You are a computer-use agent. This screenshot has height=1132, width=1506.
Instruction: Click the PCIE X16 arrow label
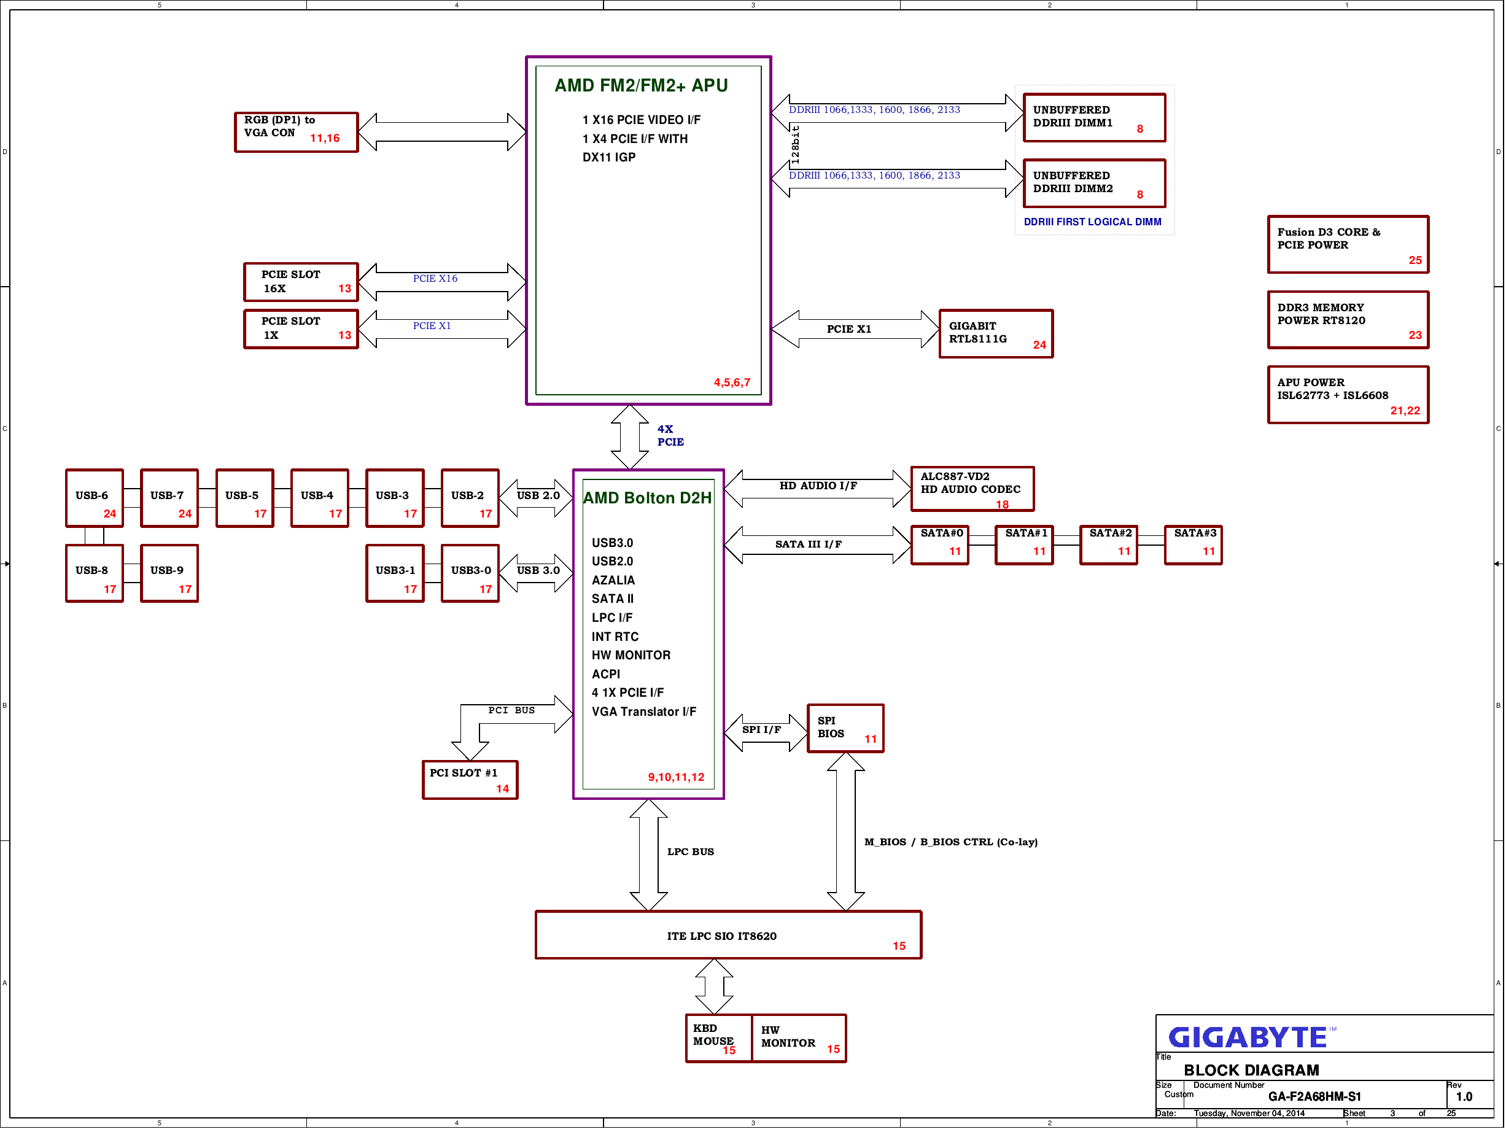(435, 280)
